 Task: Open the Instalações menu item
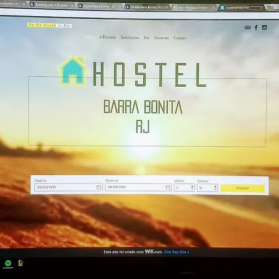click(x=130, y=37)
